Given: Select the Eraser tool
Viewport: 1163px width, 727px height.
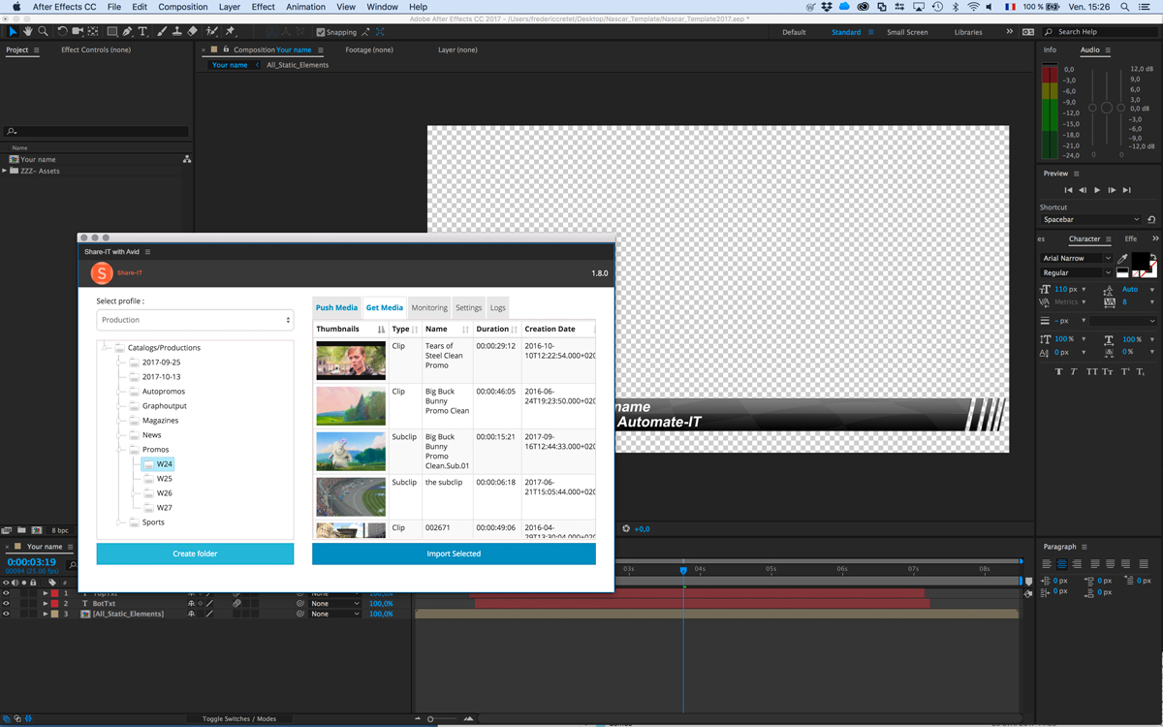Looking at the screenshot, I should click(192, 32).
